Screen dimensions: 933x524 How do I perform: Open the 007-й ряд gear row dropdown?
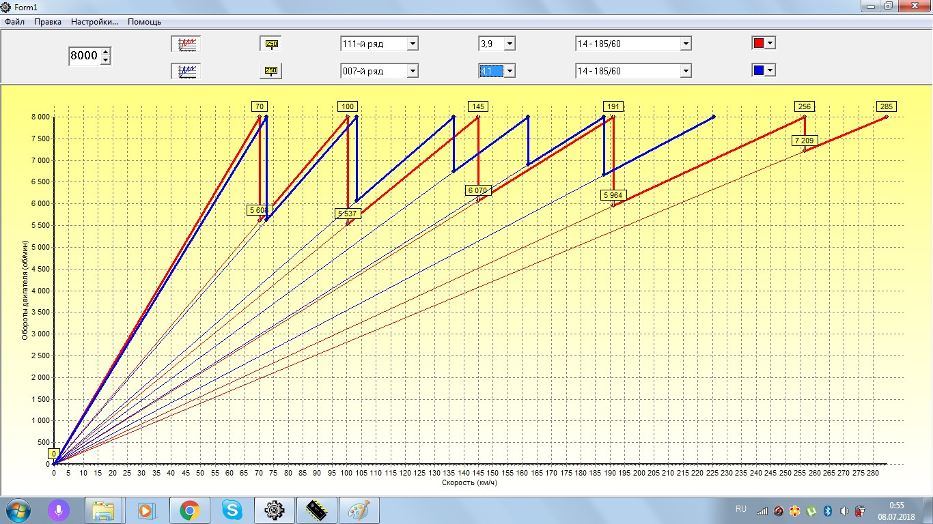click(x=379, y=70)
